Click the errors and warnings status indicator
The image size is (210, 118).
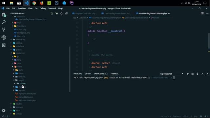pos(6,116)
